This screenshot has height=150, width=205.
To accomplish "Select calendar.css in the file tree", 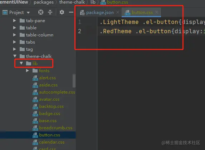I will pos(52,142).
